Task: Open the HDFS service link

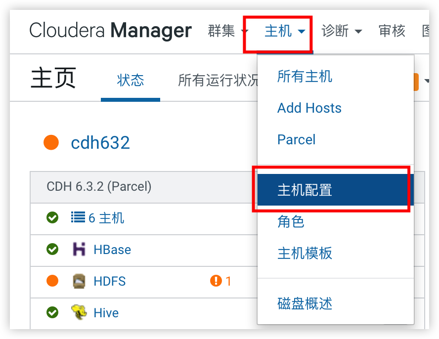Action: pyautogui.click(x=109, y=281)
